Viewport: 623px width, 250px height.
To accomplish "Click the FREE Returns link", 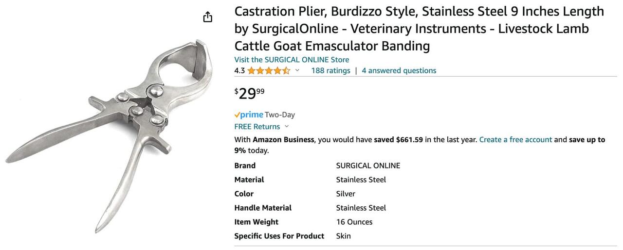I will [x=257, y=127].
